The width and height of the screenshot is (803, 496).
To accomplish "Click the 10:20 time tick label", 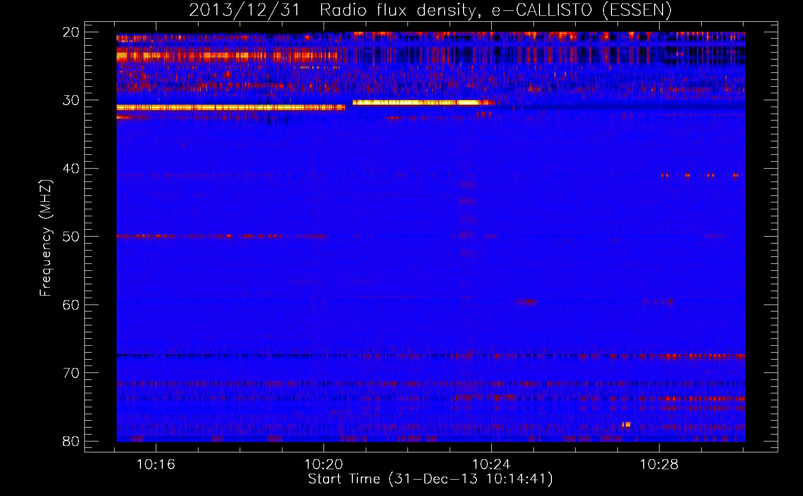I will click(324, 465).
